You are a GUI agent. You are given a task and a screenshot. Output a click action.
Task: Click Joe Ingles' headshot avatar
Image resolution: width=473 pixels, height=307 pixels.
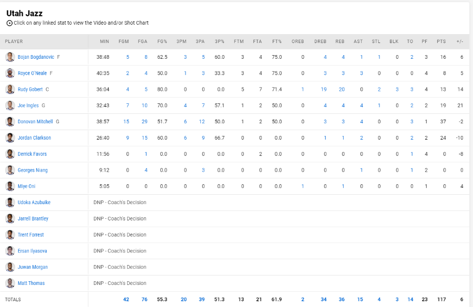[10, 105]
